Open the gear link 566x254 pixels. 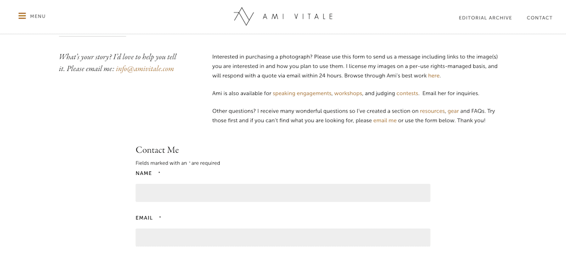click(x=453, y=111)
